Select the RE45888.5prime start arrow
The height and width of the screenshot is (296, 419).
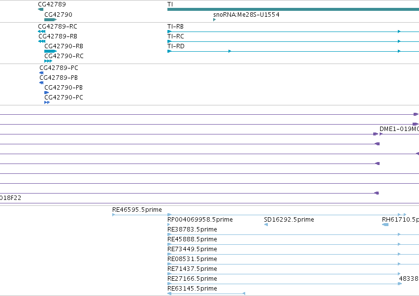point(169,245)
